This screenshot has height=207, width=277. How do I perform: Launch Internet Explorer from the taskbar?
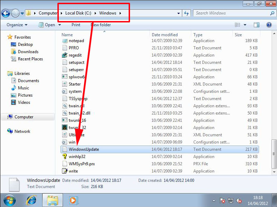coord(31,200)
